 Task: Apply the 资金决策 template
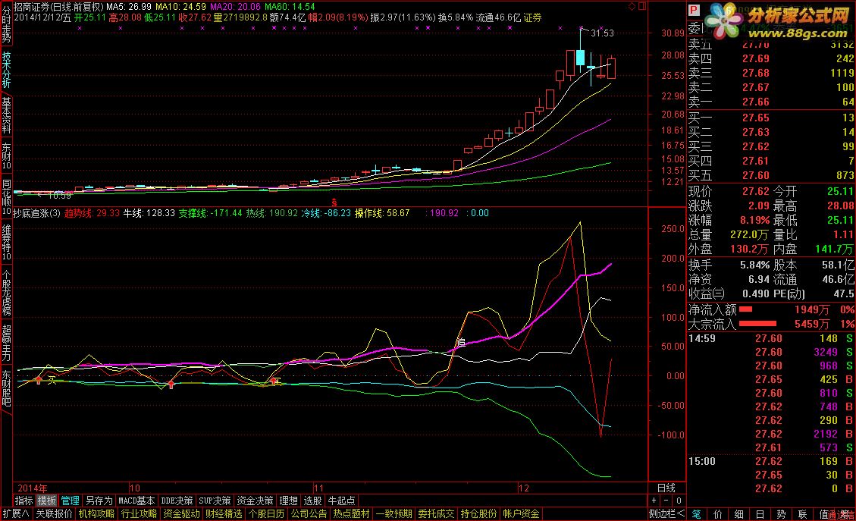click(x=255, y=501)
